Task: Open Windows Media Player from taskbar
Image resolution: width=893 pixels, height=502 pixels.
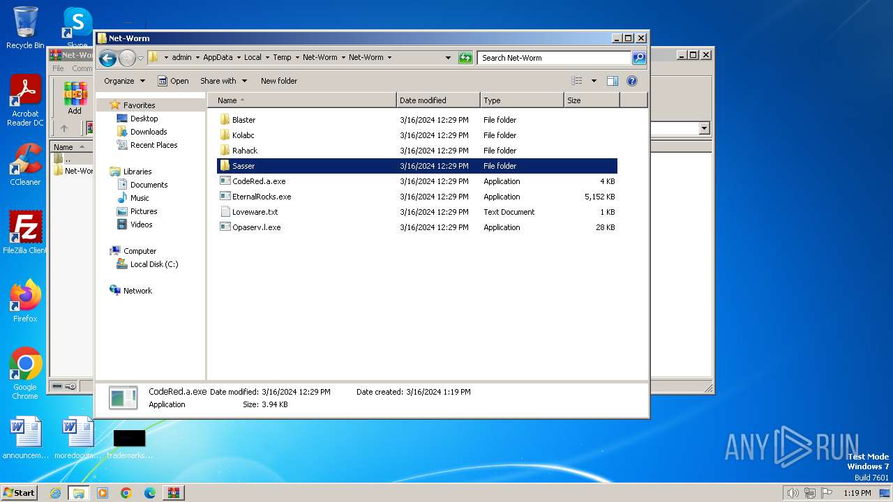Action: click(x=103, y=493)
